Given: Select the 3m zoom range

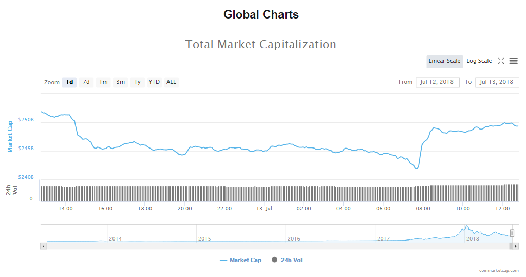Looking at the screenshot, I should (x=120, y=82).
